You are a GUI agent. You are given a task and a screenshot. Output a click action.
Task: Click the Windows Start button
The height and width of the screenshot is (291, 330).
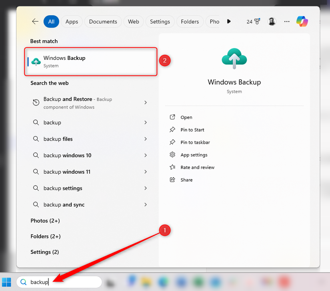(x=7, y=282)
